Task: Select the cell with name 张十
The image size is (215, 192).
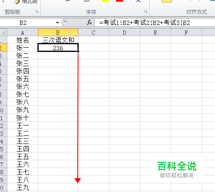Action: 22,118
